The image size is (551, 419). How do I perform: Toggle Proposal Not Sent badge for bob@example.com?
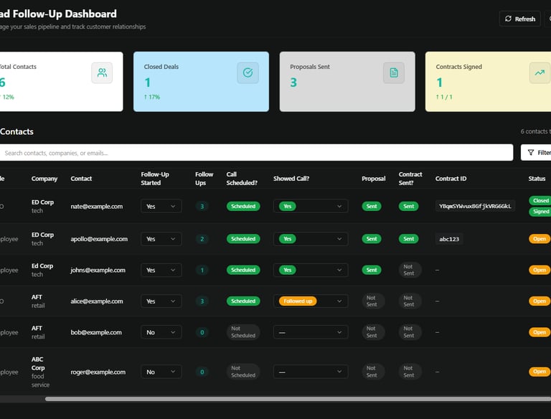372,332
